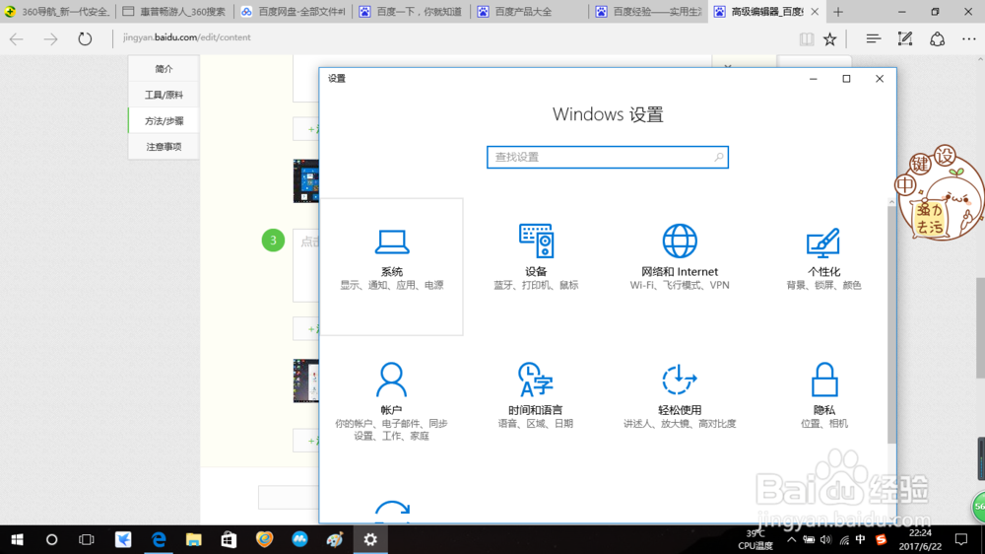Close the Settings window
The height and width of the screenshot is (554, 985).
[x=880, y=79]
